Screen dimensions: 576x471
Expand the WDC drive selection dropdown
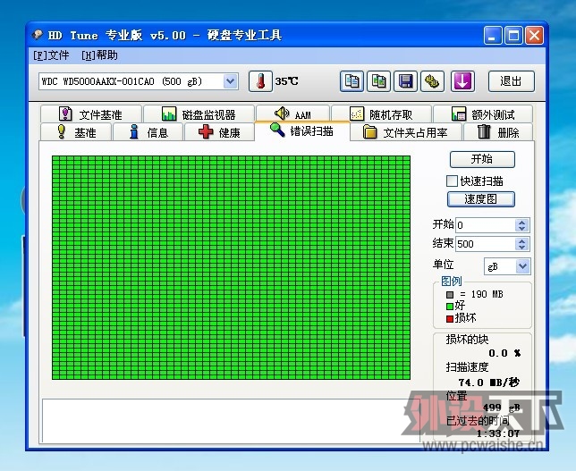(231, 81)
